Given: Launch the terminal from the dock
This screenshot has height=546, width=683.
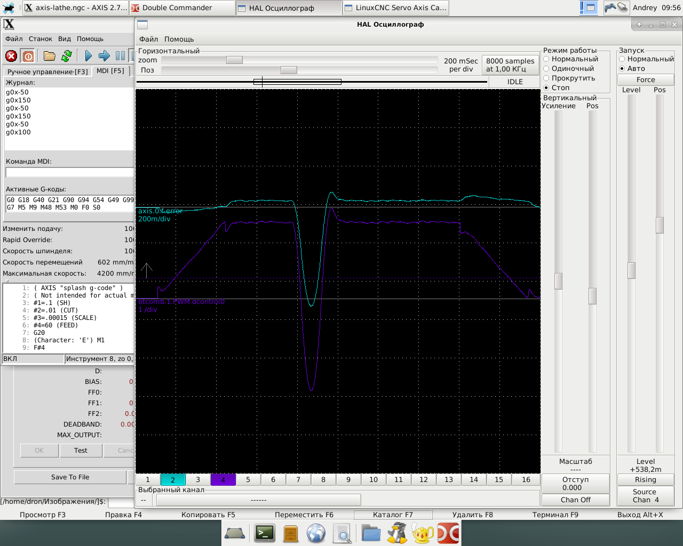Looking at the screenshot, I should pyautogui.click(x=264, y=533).
